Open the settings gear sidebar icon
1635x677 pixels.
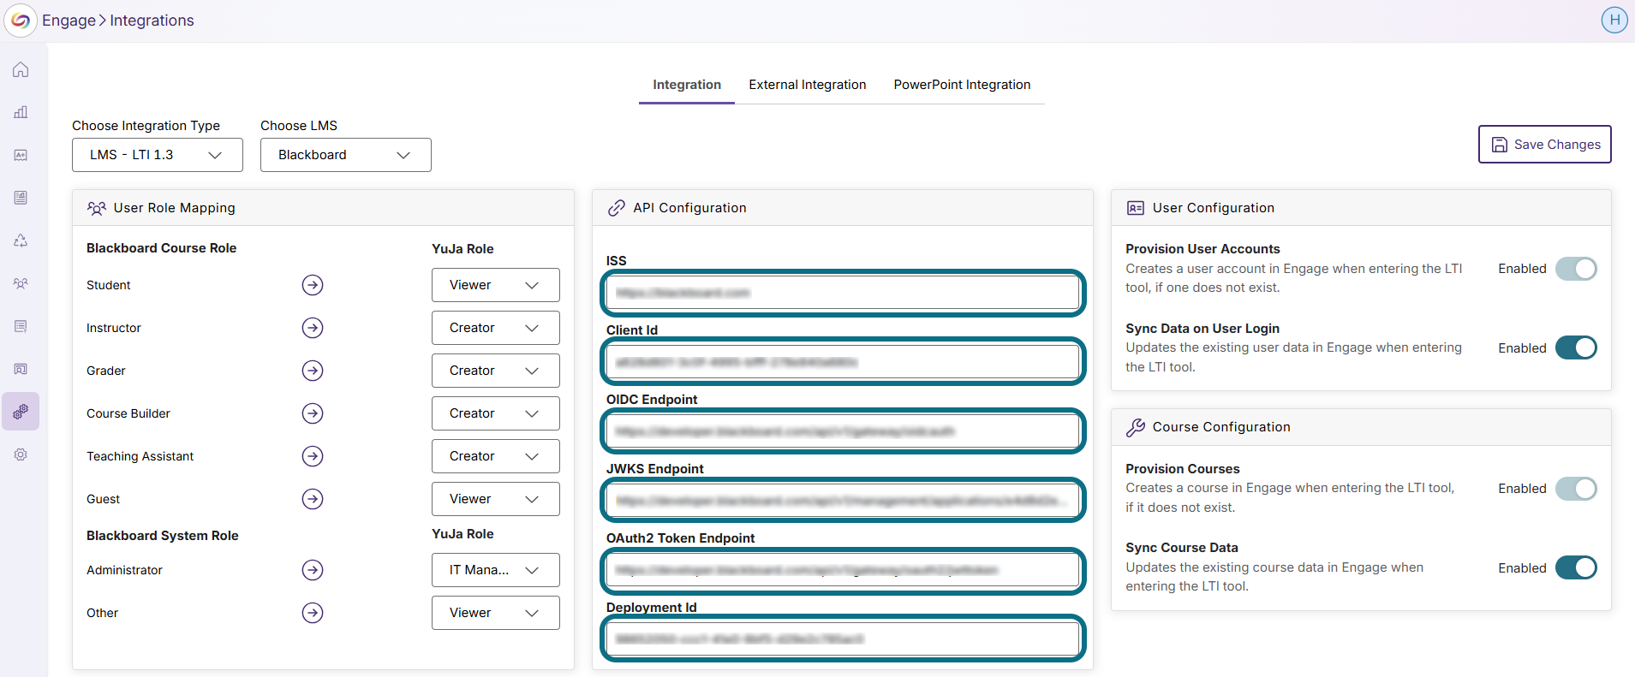coord(21,454)
